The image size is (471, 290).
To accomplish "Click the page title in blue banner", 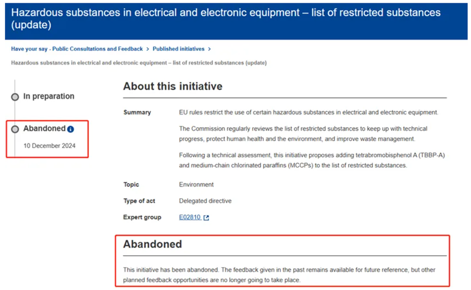I will coord(226,18).
